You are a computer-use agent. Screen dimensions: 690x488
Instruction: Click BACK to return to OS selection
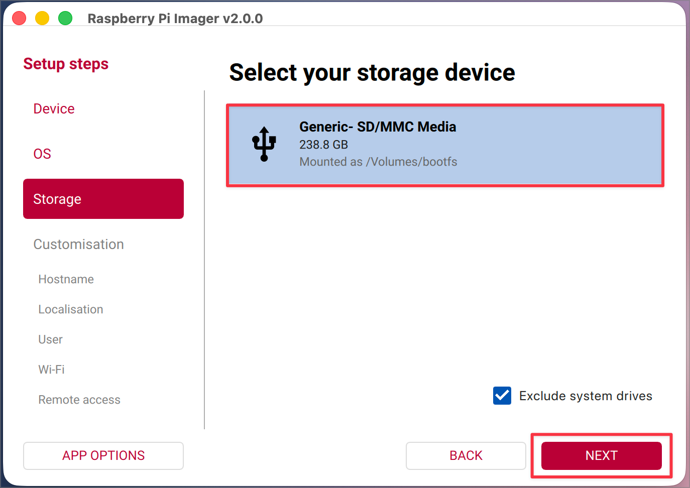pos(466,455)
